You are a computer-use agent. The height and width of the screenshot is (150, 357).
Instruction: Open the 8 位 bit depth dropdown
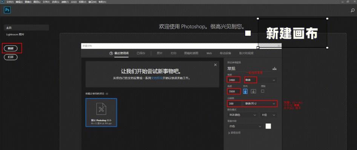tap(269, 115)
